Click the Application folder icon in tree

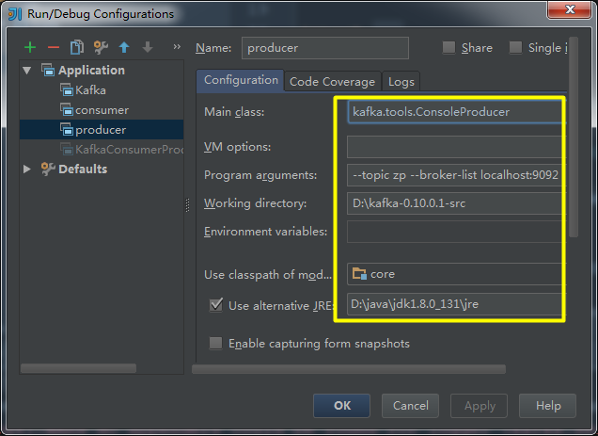click(x=48, y=70)
